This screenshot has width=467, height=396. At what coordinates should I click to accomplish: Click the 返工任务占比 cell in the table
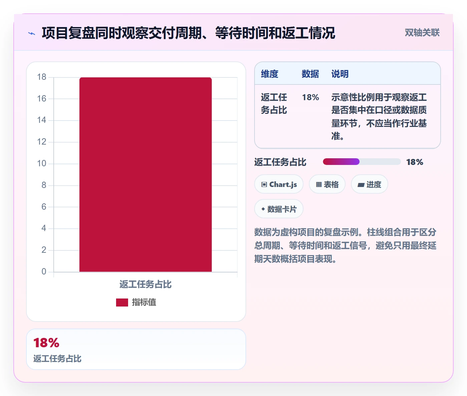274,104
